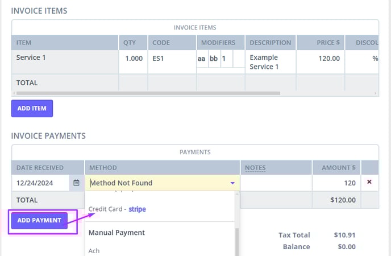Click the price cell showing 120.00

[320, 58]
